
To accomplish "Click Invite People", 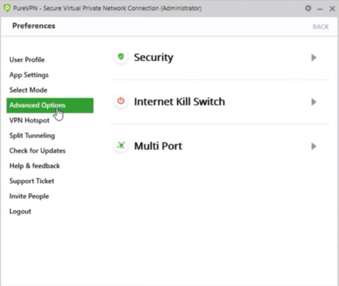I will (x=29, y=196).
